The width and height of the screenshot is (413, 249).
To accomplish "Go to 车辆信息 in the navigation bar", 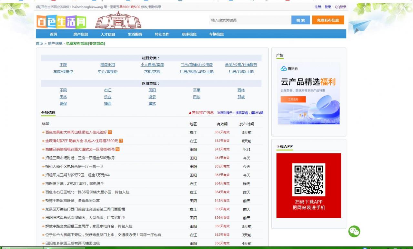I will point(216,34).
